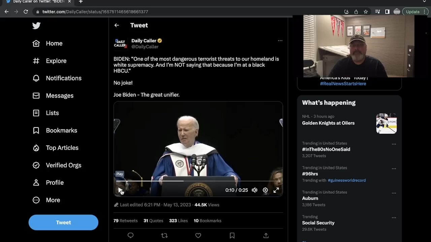Click the install app icon in address bar
Image resolution: width=431 pixels, height=242 pixels.
pyautogui.click(x=346, y=12)
